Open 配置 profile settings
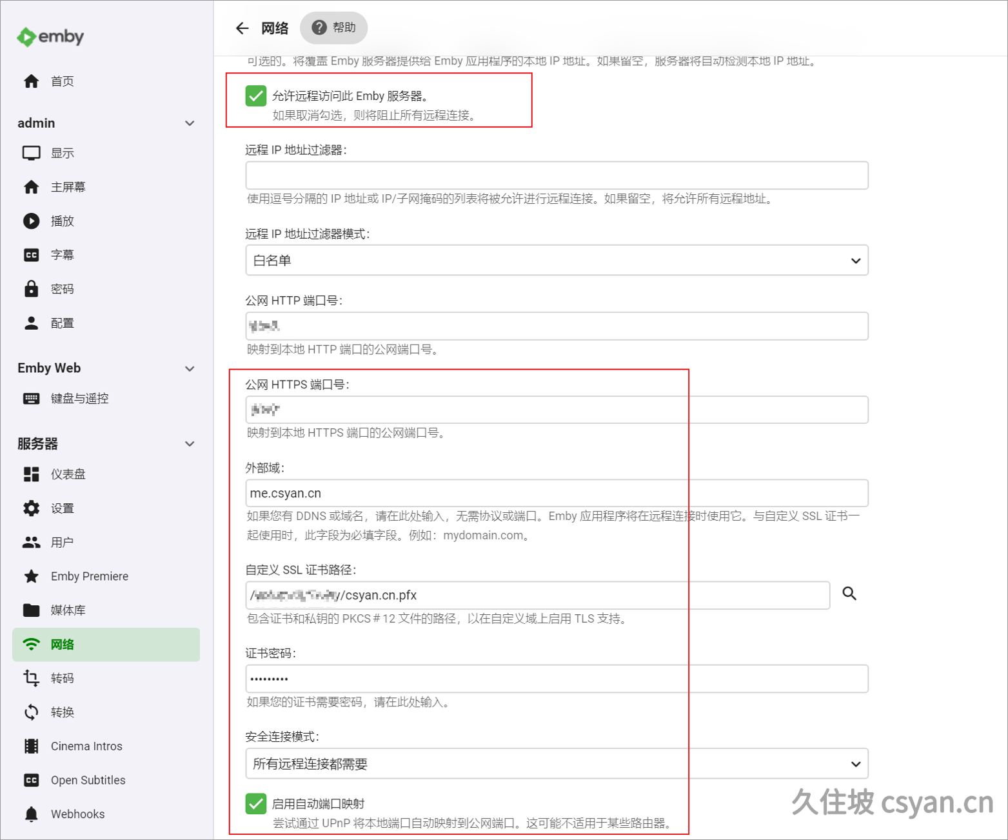 (x=106, y=323)
